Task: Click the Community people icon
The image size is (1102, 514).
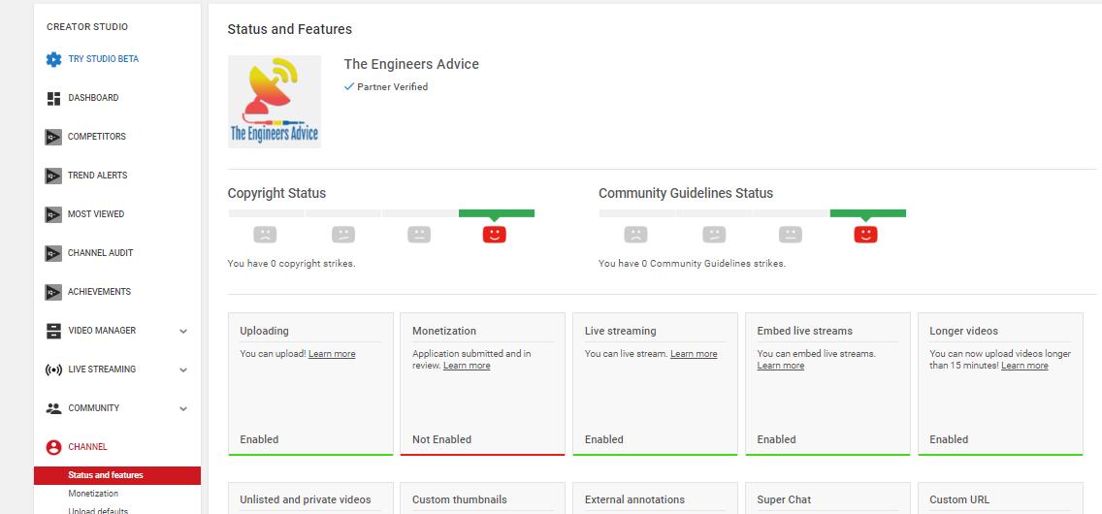Action: [x=53, y=408]
